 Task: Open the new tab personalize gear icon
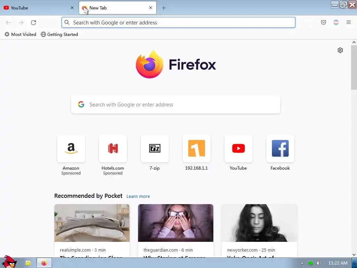(x=340, y=50)
